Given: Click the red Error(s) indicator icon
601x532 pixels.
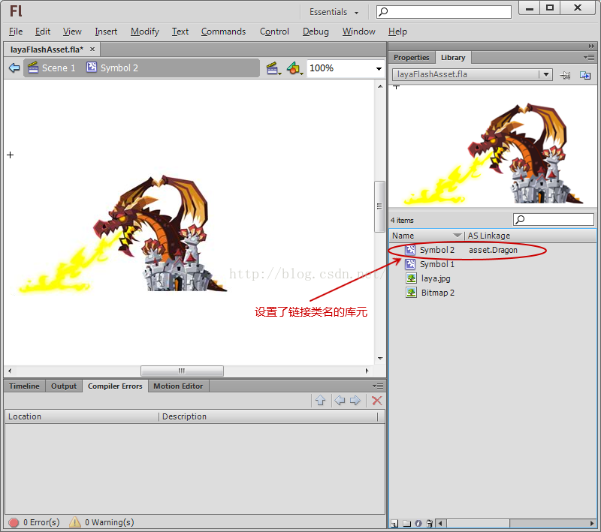Looking at the screenshot, I should click(14, 522).
